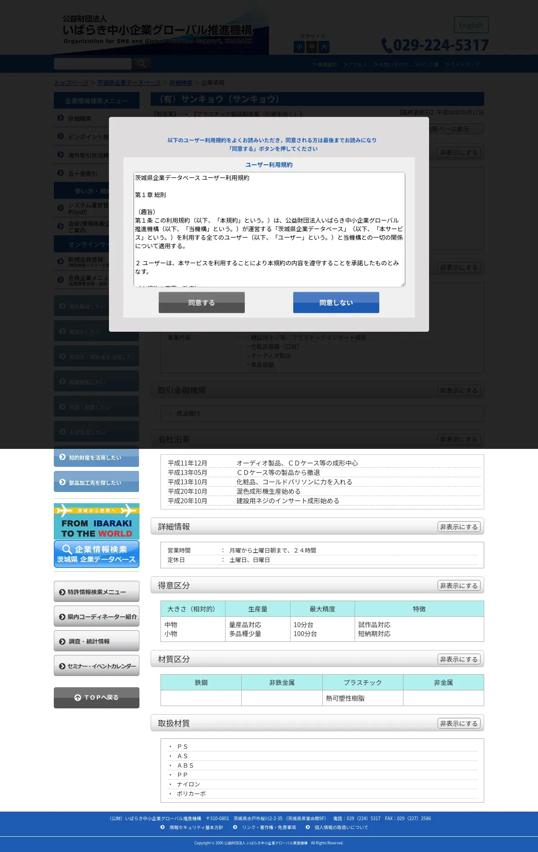Click the 企業情報検索 database banner
This screenshot has width=538, height=852.
click(96, 554)
